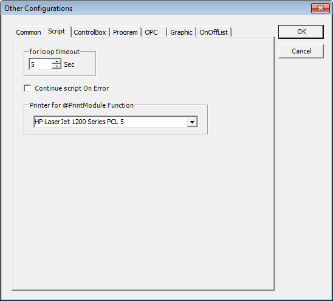This screenshot has height=301, width=333.
Task: Confirm settings with the OK button
Action: (301, 32)
